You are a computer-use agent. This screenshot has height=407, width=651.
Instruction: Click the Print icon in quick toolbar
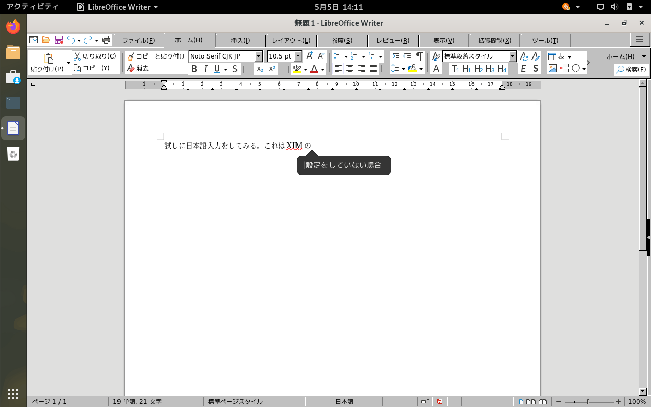click(106, 40)
